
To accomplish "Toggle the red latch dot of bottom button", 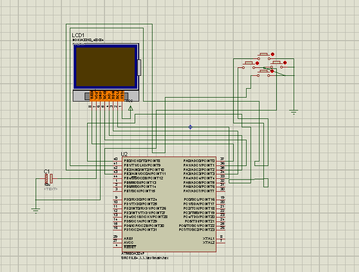I will [x=272, y=71].
